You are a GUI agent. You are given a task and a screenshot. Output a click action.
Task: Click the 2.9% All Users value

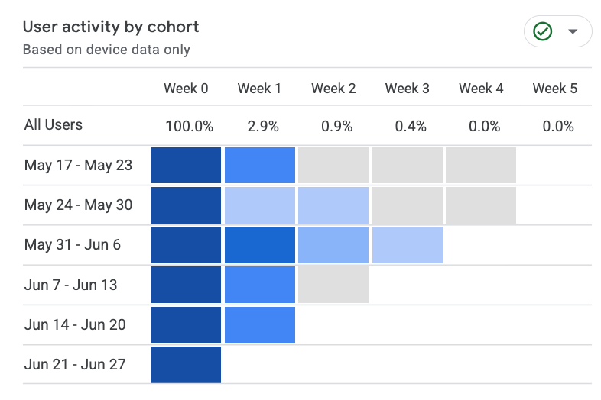point(263,126)
